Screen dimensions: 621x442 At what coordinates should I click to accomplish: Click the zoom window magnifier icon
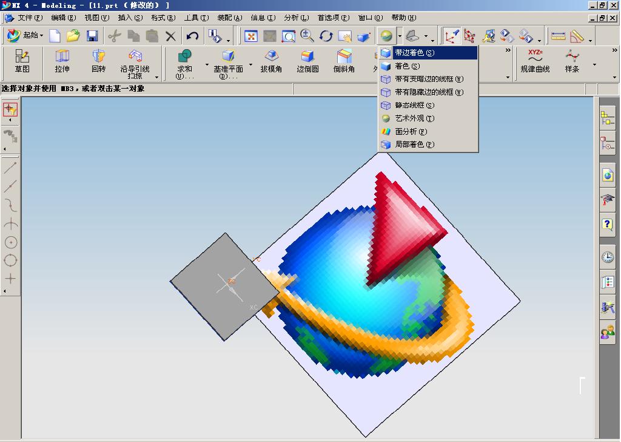coord(288,36)
